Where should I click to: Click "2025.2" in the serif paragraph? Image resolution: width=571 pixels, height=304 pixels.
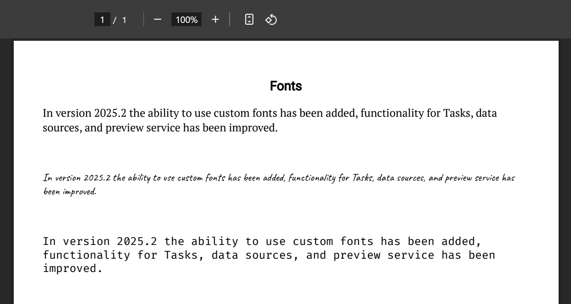click(110, 113)
